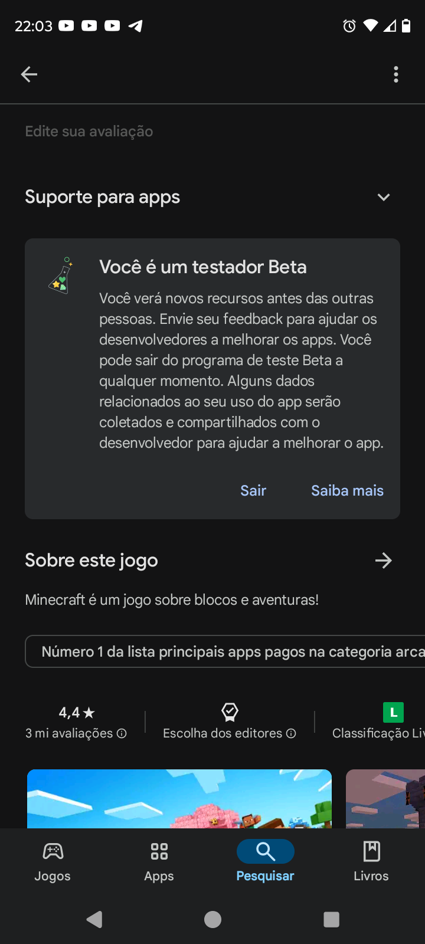Tap the recent apps square button
Screen dimensions: 425x944
pos(331,919)
